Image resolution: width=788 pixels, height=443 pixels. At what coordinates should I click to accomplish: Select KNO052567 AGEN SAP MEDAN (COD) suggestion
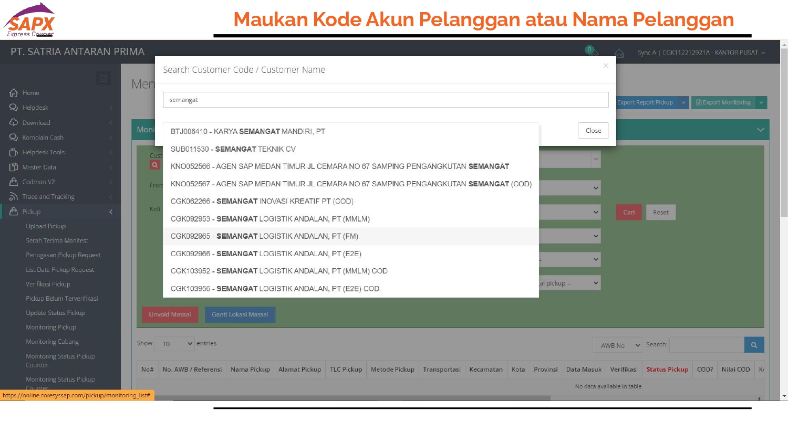351,184
